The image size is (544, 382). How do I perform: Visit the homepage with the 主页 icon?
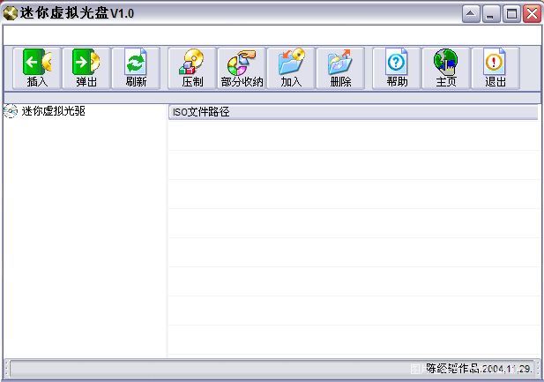(446, 68)
